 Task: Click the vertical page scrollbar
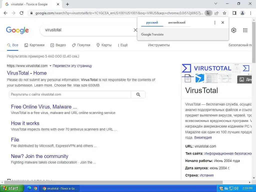tap(254, 42)
